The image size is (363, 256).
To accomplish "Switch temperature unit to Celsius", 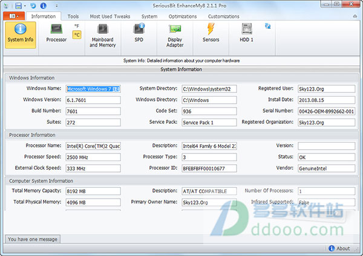I will (x=77, y=35).
